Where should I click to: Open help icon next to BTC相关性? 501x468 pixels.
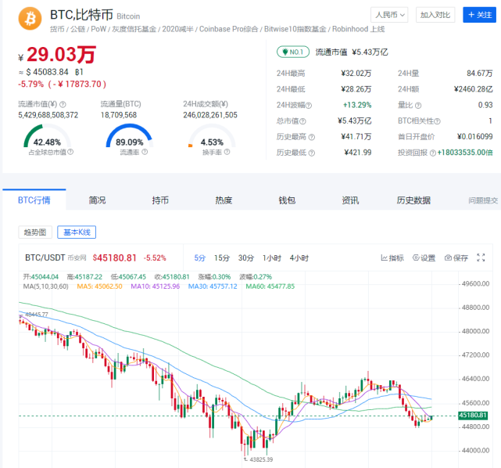[x=437, y=121]
